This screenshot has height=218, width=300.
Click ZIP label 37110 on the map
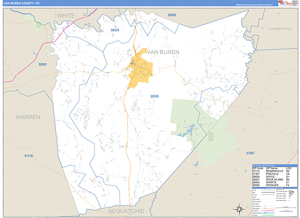coord(28,156)
